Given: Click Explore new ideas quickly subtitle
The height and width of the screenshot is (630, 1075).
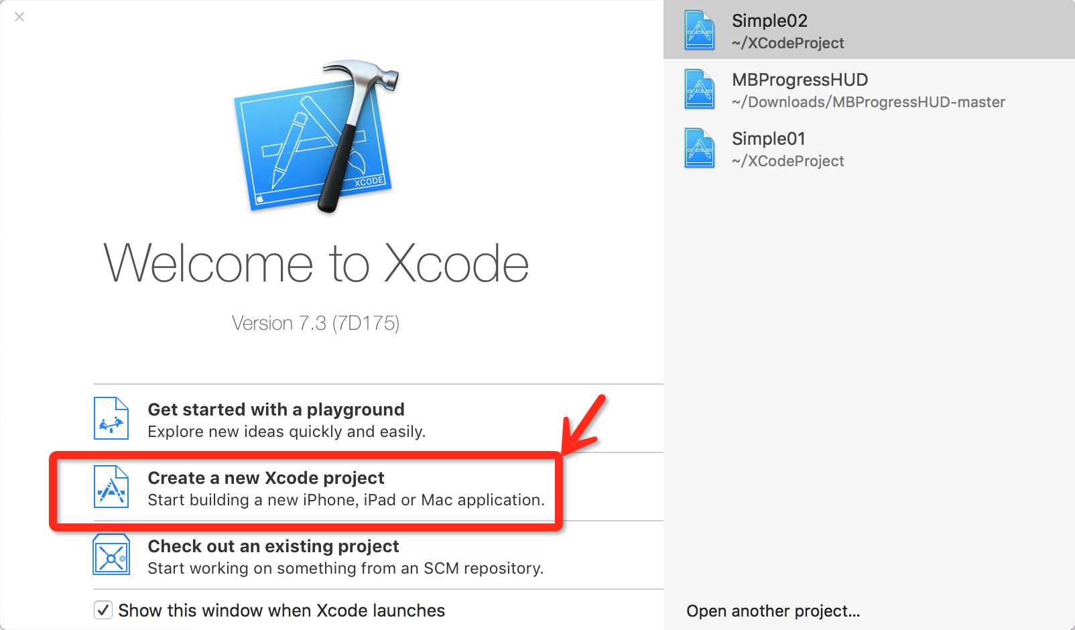Looking at the screenshot, I should coord(286,432).
